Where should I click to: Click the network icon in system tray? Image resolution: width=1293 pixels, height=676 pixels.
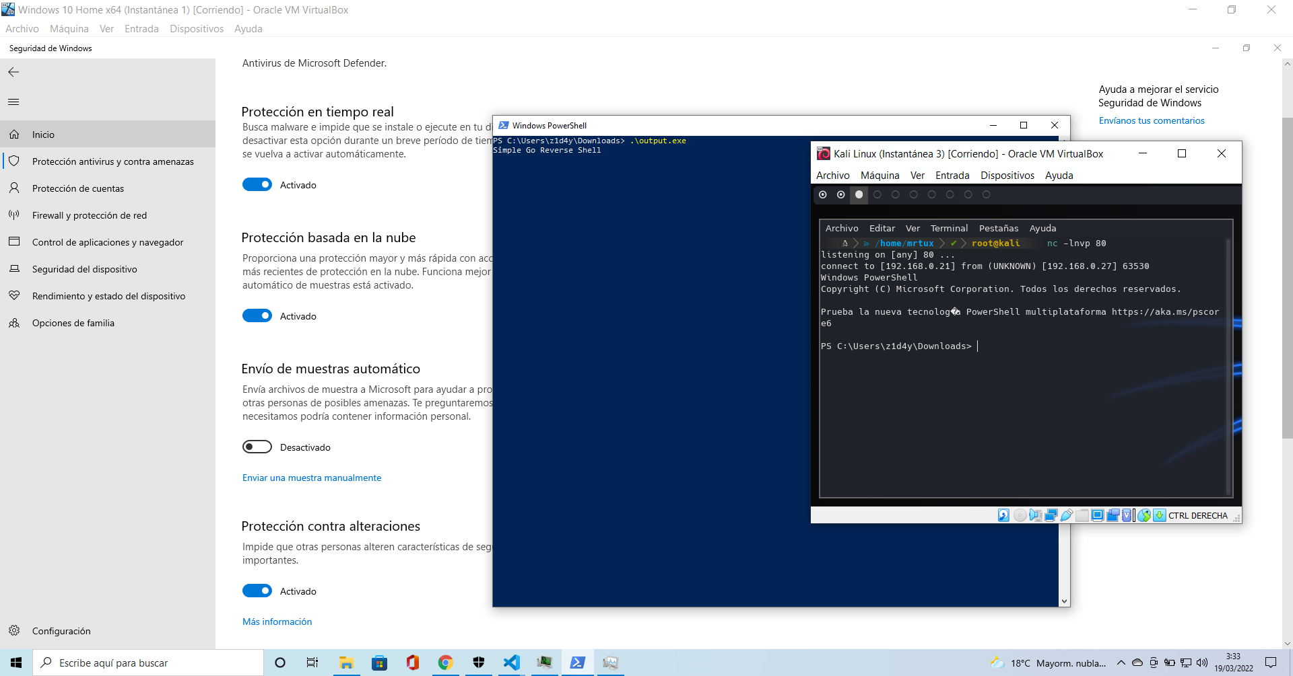[1186, 663]
